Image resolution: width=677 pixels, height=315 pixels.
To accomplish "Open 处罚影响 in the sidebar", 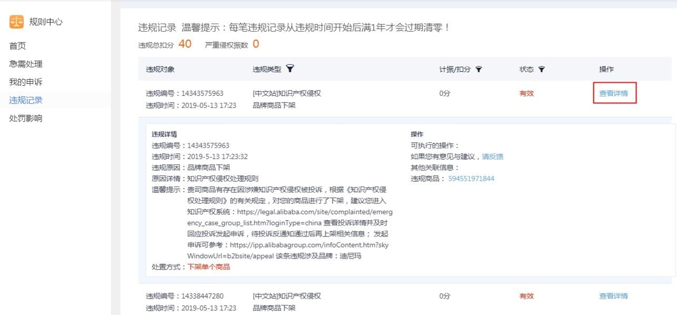I will 26,118.
